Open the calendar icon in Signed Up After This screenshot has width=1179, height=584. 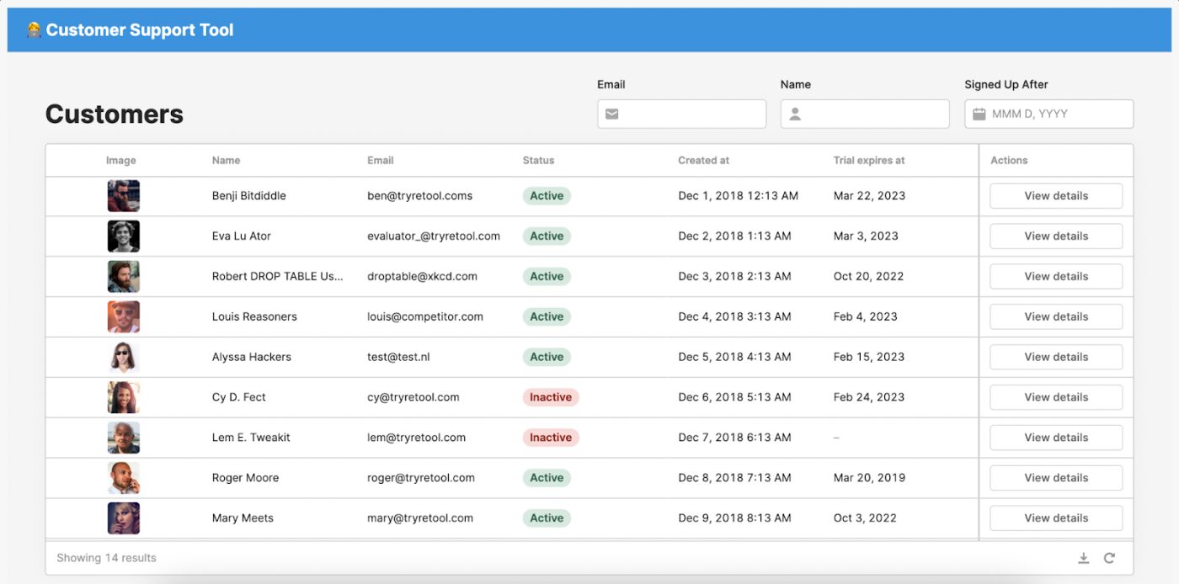[x=979, y=114]
